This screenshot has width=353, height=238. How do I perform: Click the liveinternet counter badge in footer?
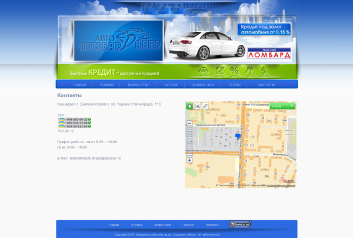coord(240,224)
